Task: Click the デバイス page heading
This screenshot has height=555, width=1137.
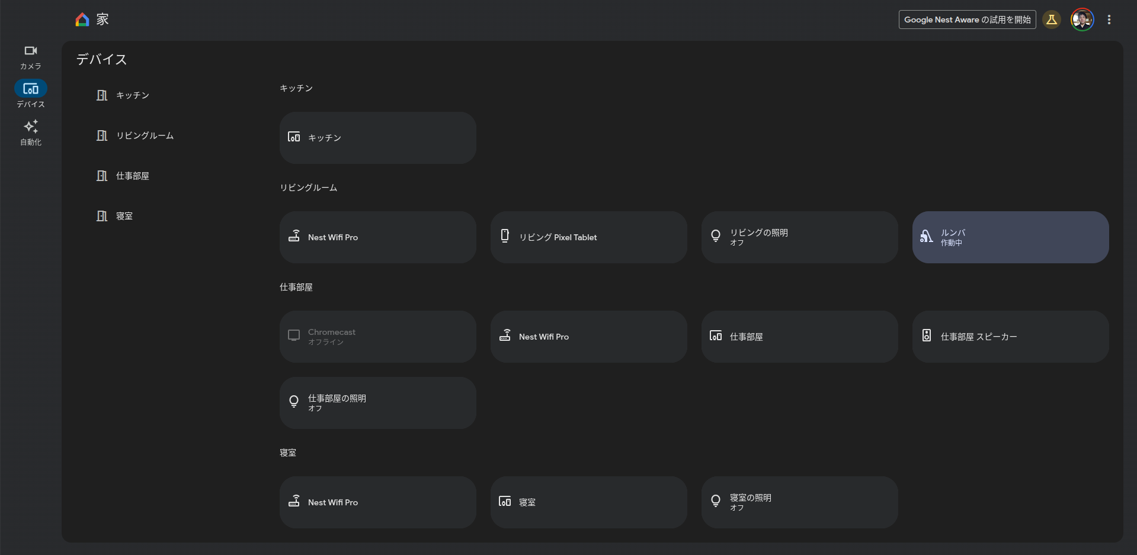Action: click(101, 59)
